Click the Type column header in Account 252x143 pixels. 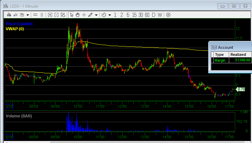tap(221, 55)
